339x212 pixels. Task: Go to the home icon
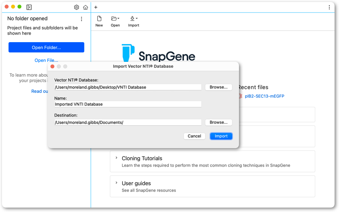86,7
